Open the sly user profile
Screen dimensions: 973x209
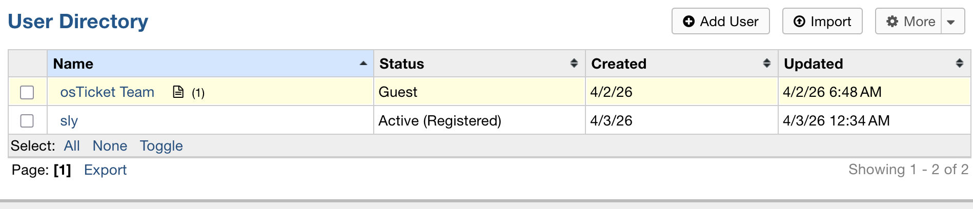point(69,121)
